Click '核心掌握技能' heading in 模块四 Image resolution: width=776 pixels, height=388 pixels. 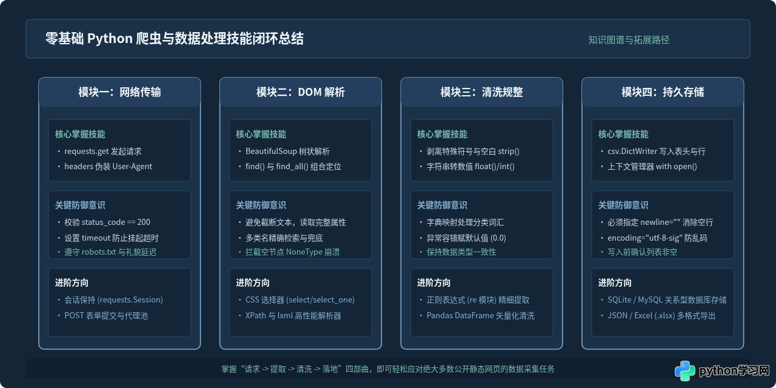coord(623,134)
